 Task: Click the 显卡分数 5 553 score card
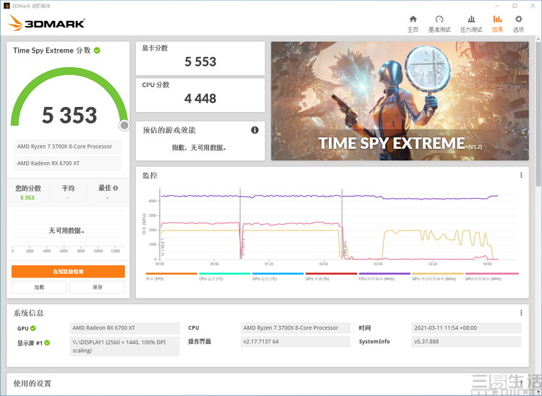click(x=200, y=59)
